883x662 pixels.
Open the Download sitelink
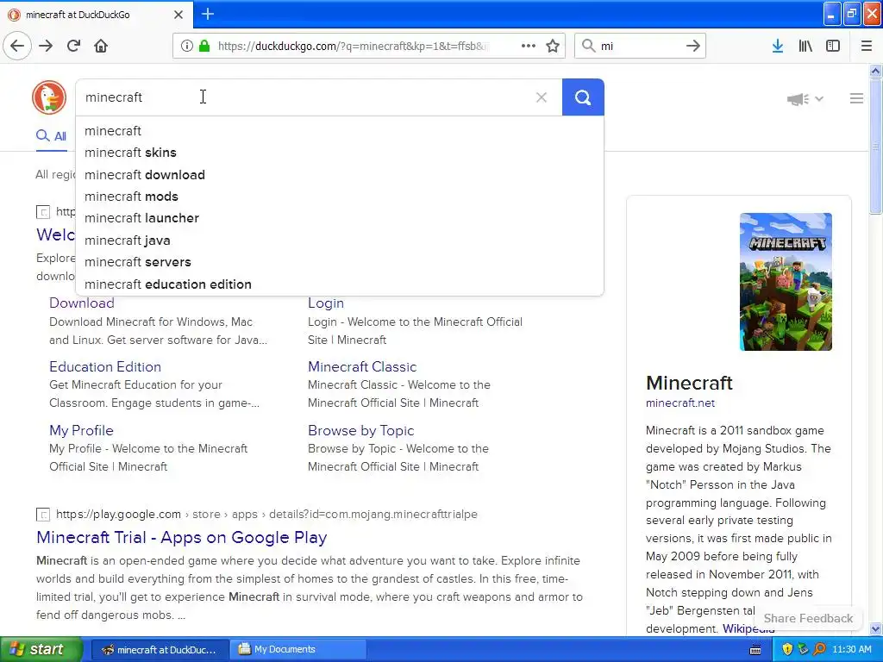coord(82,303)
